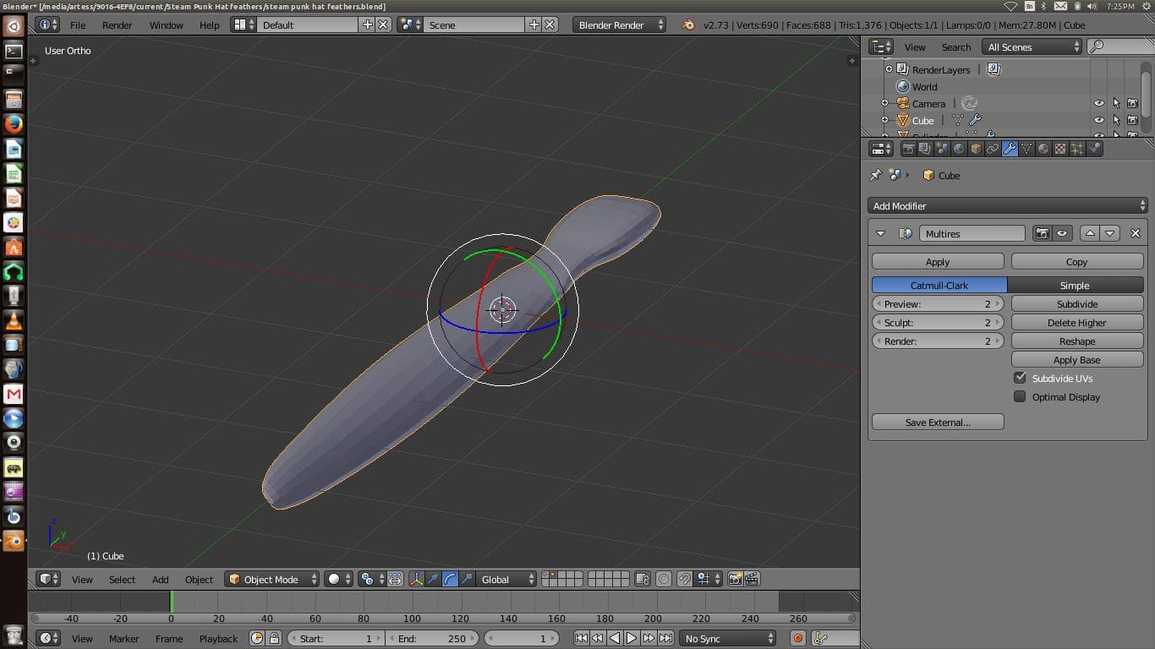1155x649 pixels.
Task: Open the Object Constraints tab
Action: pos(992,148)
